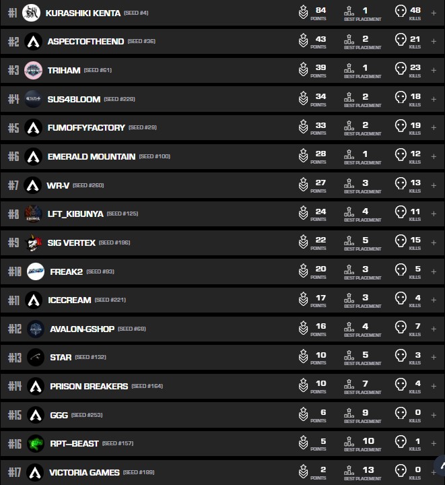
Task: Click the SUS4BLOOM team logo
Action: [x=33, y=99]
